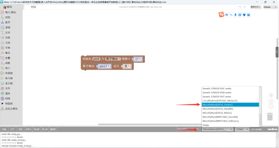Click the Sogou input method logo
Screen dimensions: 279x148
click(x=221, y=14)
